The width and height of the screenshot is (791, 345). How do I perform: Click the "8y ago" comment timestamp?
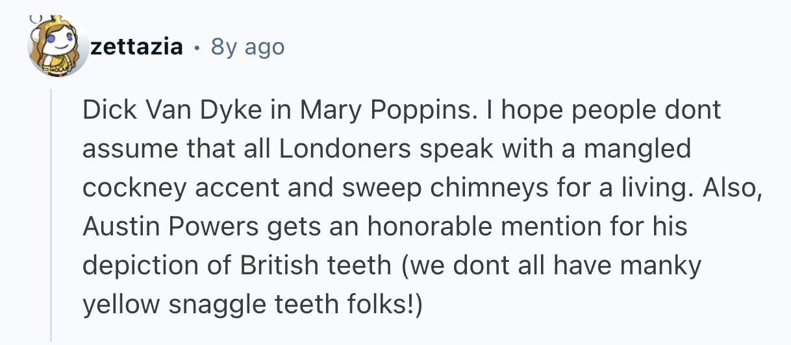[x=247, y=47]
